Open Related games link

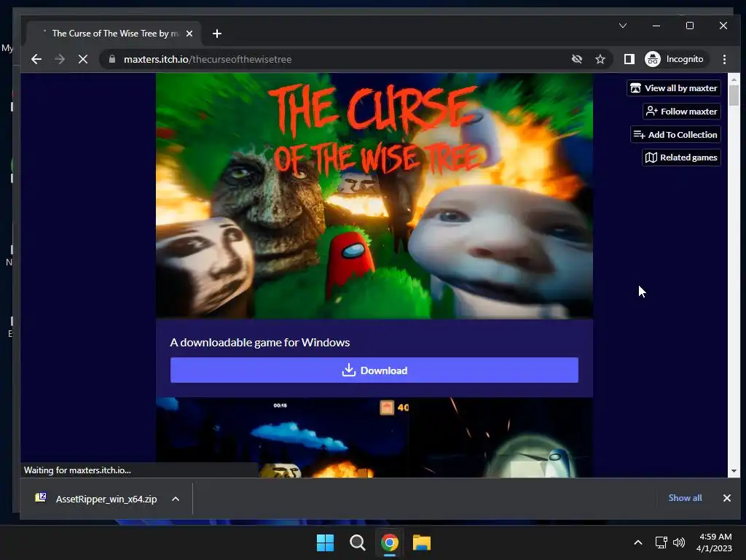point(681,157)
